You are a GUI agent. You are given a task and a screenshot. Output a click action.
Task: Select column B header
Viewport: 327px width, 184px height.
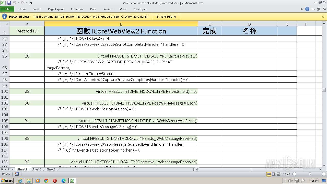pos(121,24)
